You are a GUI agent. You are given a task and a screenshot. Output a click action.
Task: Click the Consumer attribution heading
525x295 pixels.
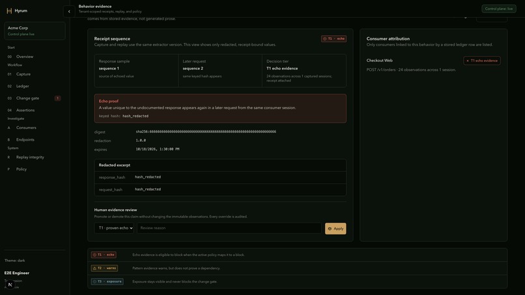point(388,39)
